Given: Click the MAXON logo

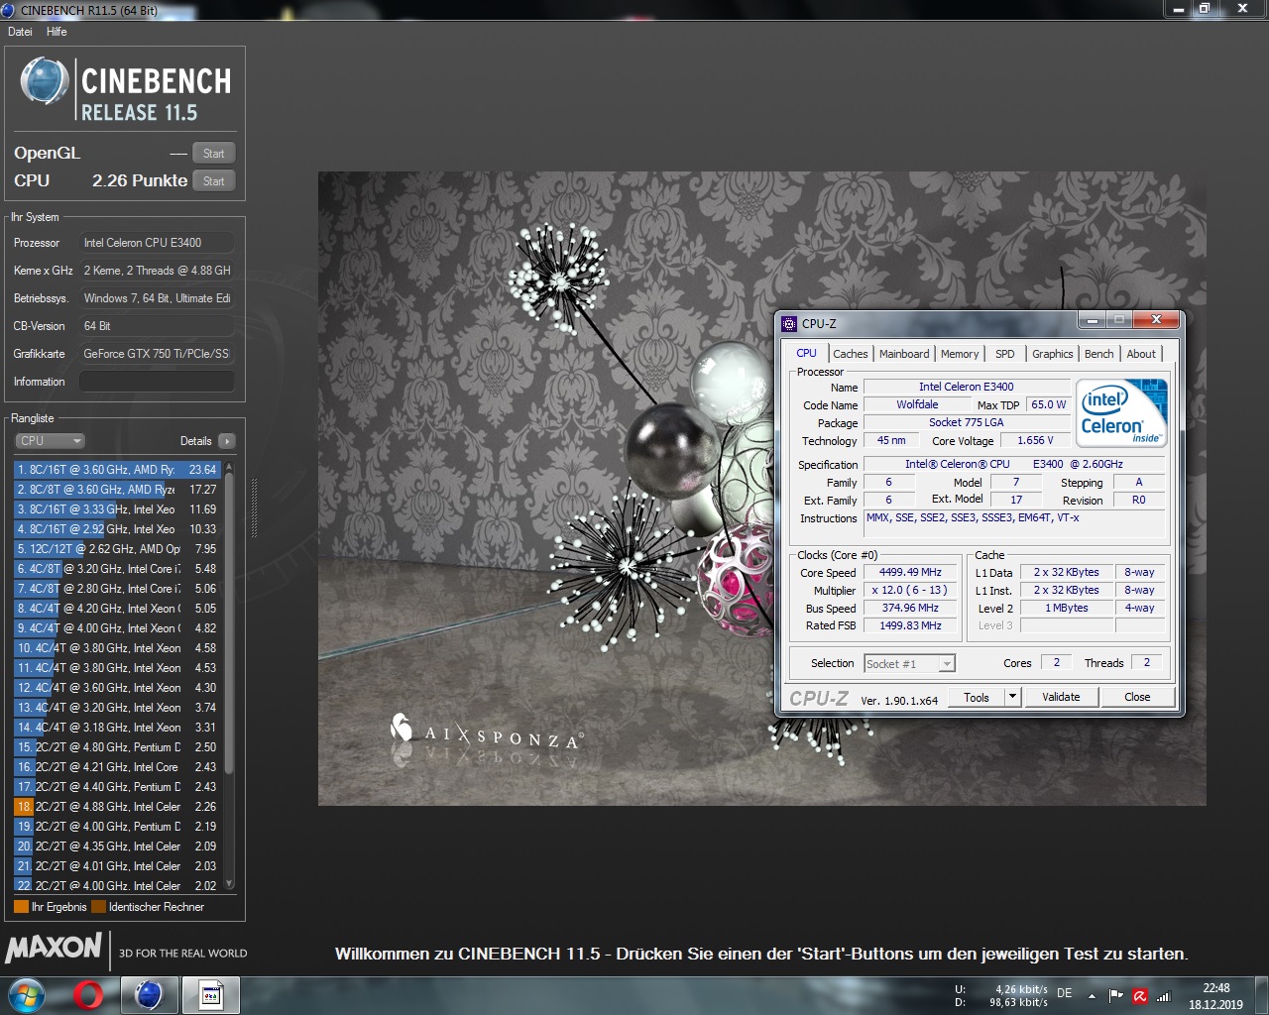Looking at the screenshot, I should tap(54, 949).
